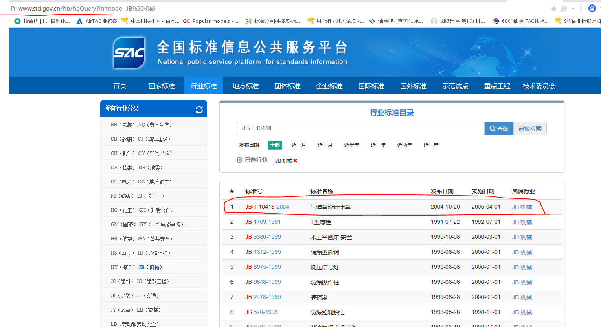
Task: Open the 企业标准 tab
Action: click(329, 86)
